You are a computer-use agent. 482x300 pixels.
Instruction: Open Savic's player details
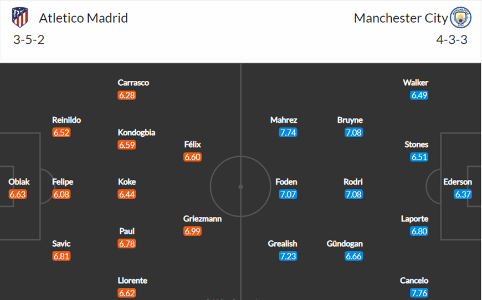tap(61, 244)
